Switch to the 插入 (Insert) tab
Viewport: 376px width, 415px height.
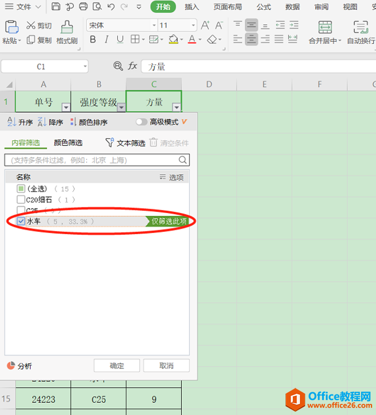click(192, 7)
